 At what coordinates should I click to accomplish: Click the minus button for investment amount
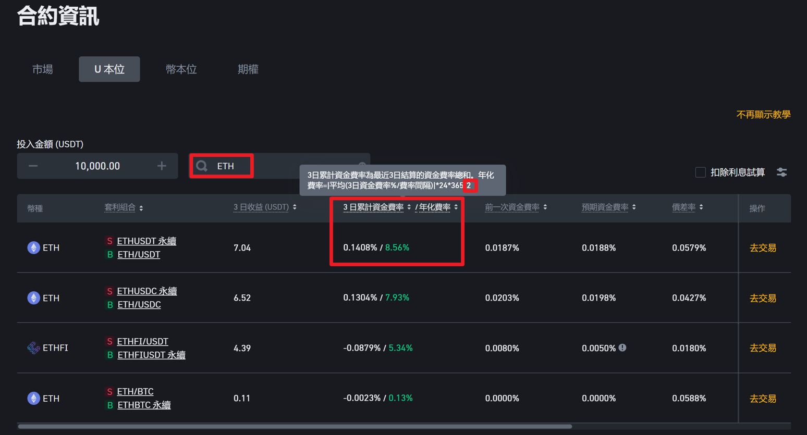click(33, 166)
